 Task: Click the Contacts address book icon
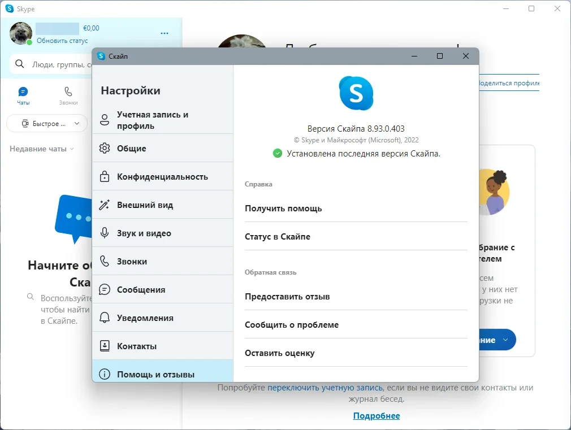105,346
